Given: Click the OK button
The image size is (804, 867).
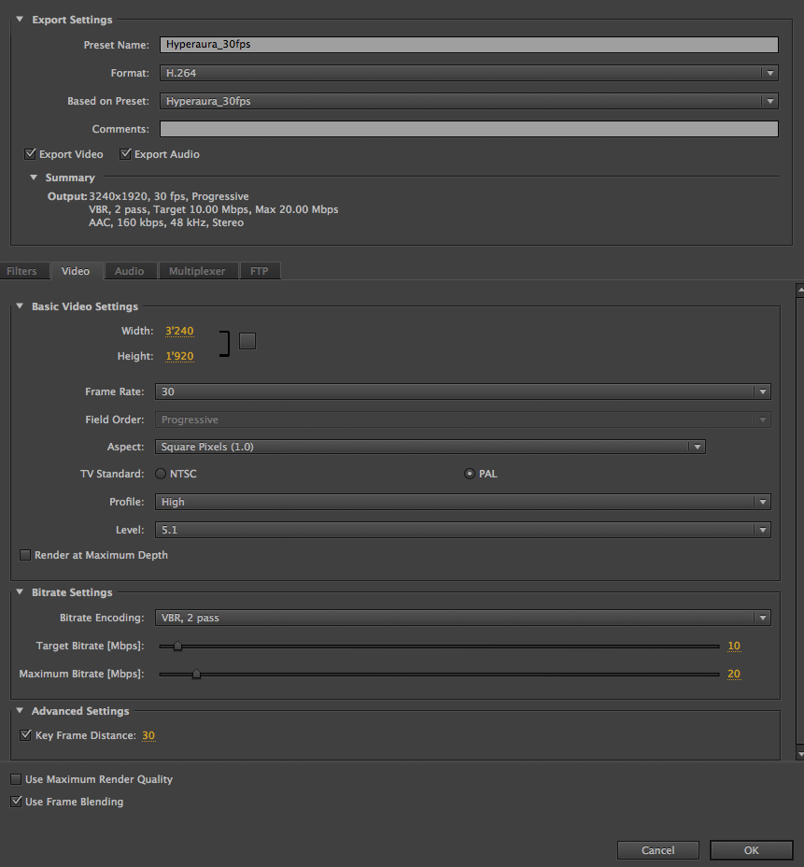Looking at the screenshot, I should pyautogui.click(x=751, y=850).
